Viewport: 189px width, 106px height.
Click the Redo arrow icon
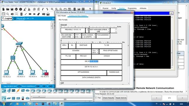click(x=47, y=9)
